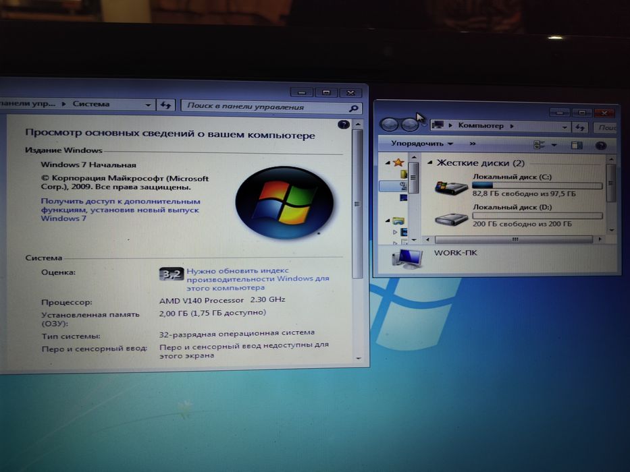The width and height of the screenshot is (630, 472).
Task: Click the C: drive usage bar
Action: click(x=537, y=185)
